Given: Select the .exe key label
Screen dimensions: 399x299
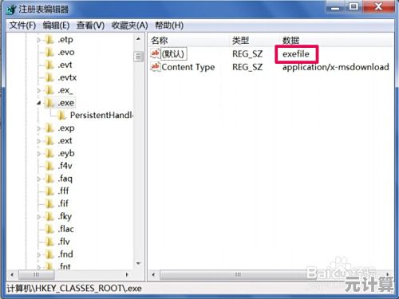Looking at the screenshot, I should click(66, 103).
